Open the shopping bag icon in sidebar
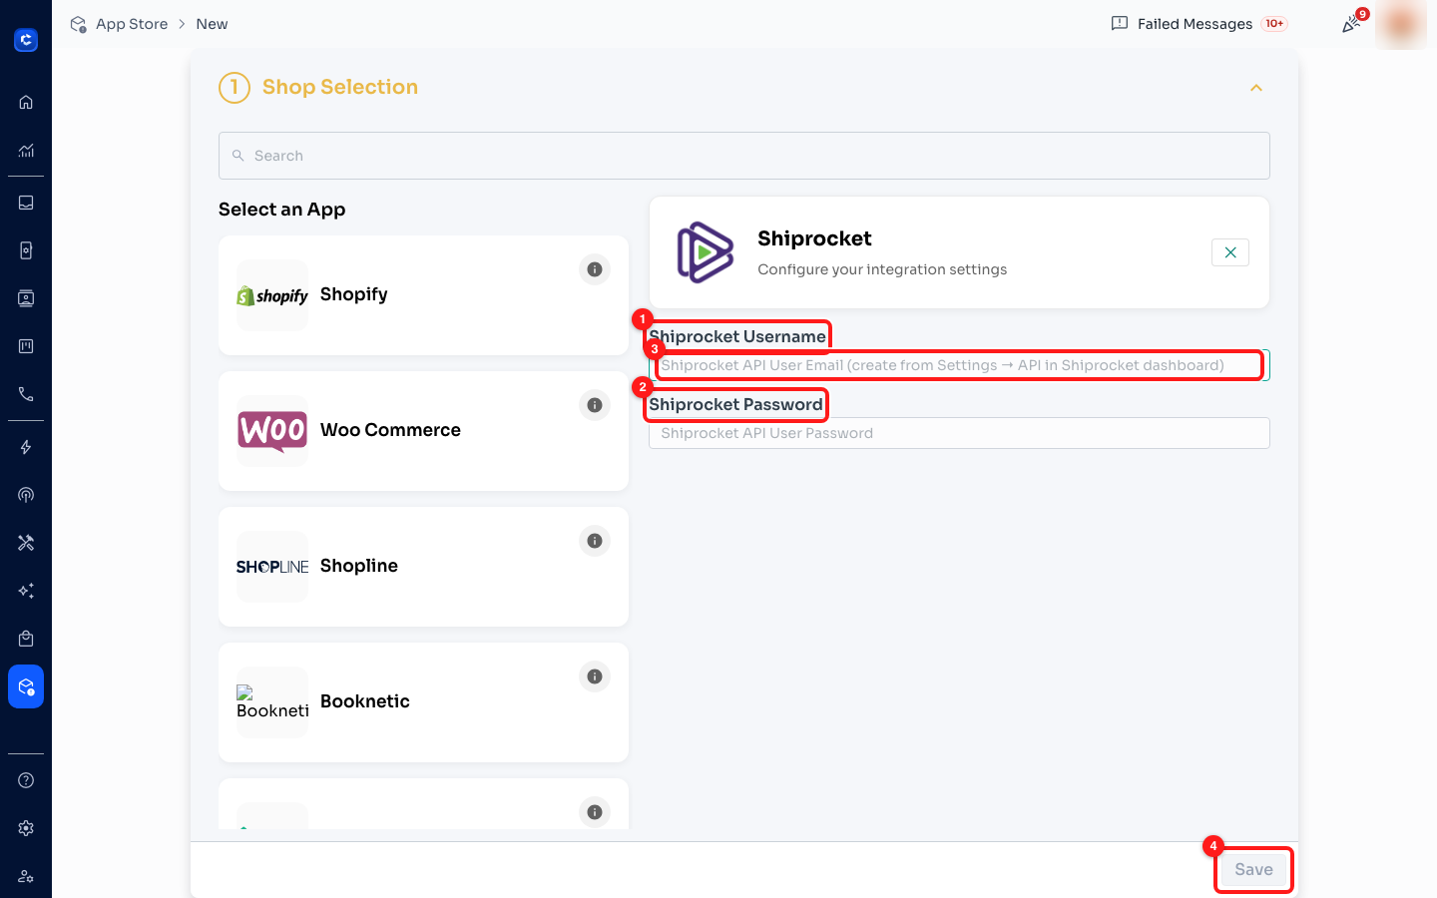 (26, 639)
